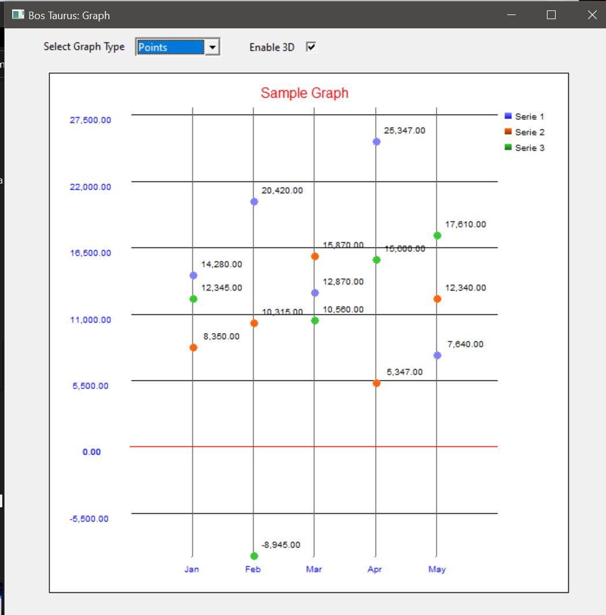Screen dimensions: 606x615
Task: Minimize the Graph window
Action: [x=511, y=15]
